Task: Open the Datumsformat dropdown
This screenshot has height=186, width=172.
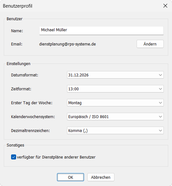Action: [115, 75]
